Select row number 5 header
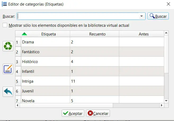This screenshot has height=121, width=174. coord(17,81)
